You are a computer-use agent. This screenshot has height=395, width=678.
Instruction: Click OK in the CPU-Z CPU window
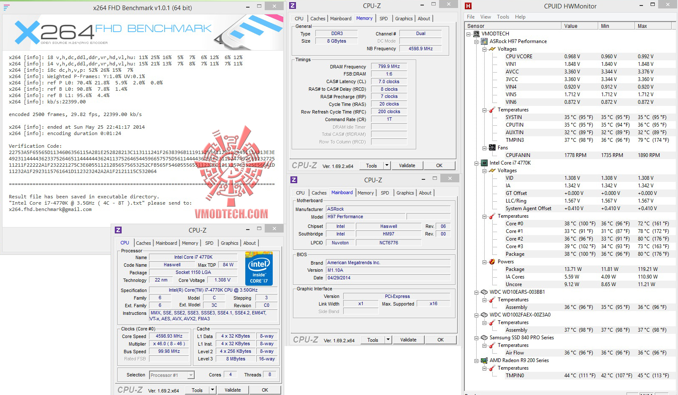265,390
